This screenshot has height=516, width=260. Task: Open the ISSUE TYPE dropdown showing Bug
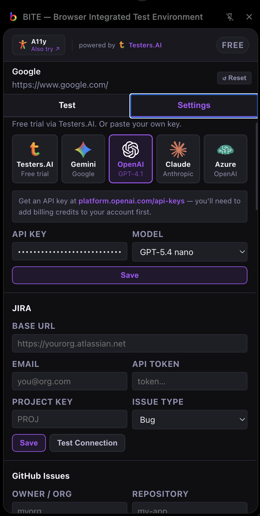[x=190, y=419]
